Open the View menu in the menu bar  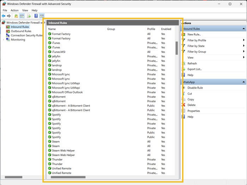(x=25, y=10)
